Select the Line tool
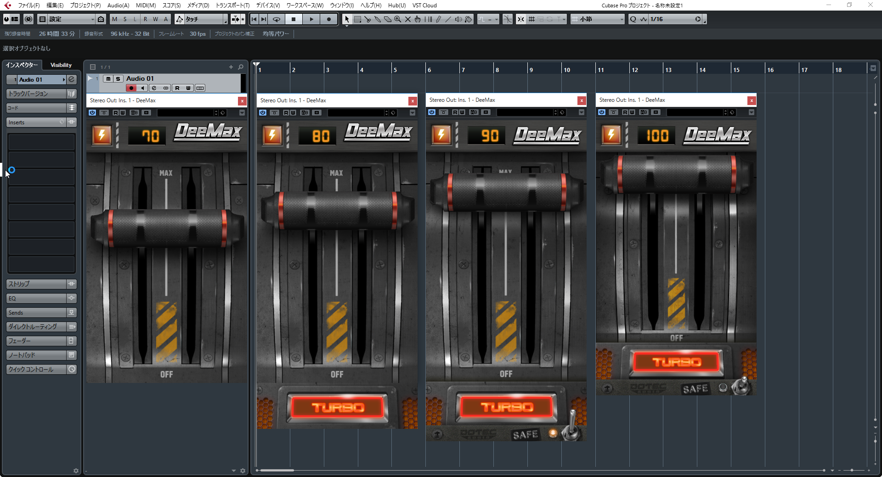882x477 pixels. tap(448, 19)
